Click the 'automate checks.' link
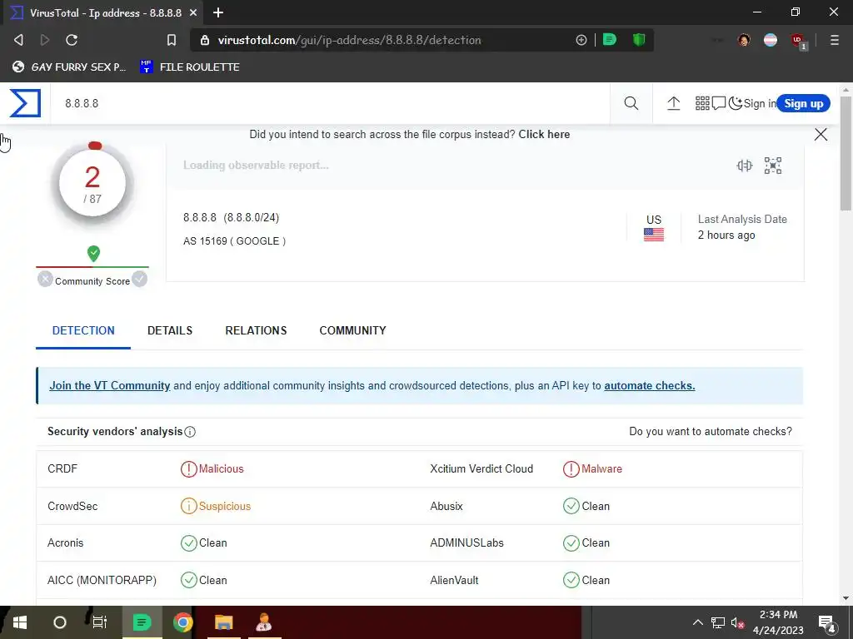The height and width of the screenshot is (639, 853). 650,385
